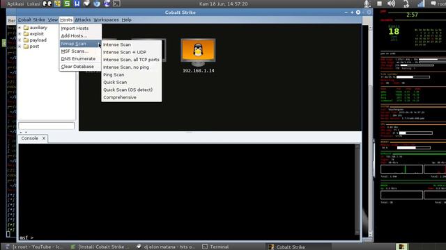446x250 pixels.
Task: Open the View menu
Action: coord(53,20)
